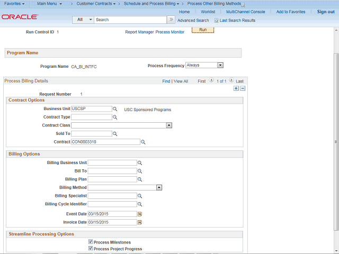Open the Process Monitor link

170,32
